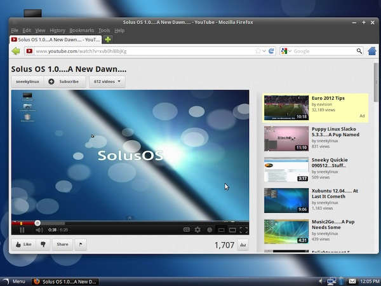Open the Tools menu
Screen dimensions: 381x286
click(104, 31)
